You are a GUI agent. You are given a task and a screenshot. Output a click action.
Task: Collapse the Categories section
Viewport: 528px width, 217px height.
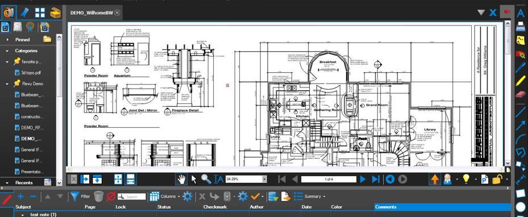pos(7,51)
